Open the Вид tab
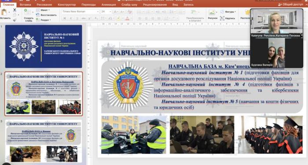The height and width of the screenshot is (165, 308). click(x=175, y=4)
